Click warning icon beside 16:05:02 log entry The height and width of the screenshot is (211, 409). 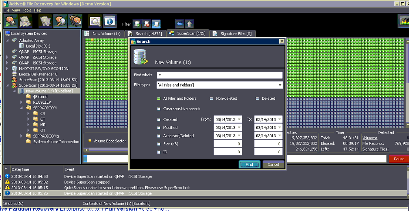point(7,182)
